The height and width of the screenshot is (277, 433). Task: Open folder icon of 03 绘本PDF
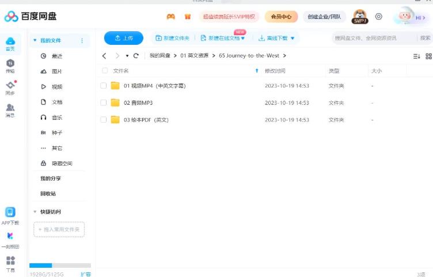(115, 120)
